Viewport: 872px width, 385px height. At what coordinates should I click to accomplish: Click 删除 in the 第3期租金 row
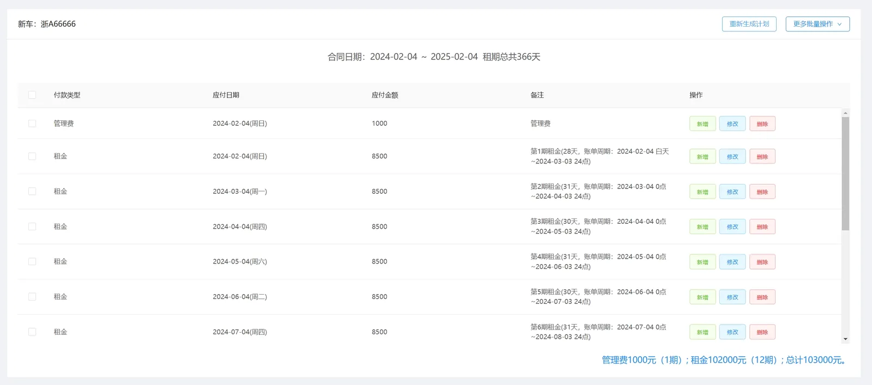click(762, 227)
